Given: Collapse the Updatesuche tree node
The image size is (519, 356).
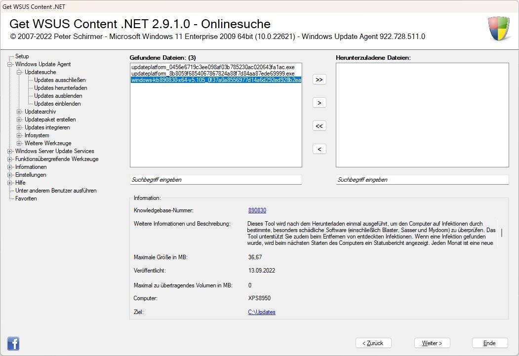Looking at the screenshot, I should click(x=19, y=72).
